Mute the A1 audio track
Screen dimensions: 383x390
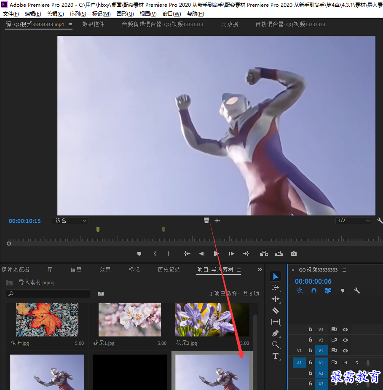tap(345, 363)
